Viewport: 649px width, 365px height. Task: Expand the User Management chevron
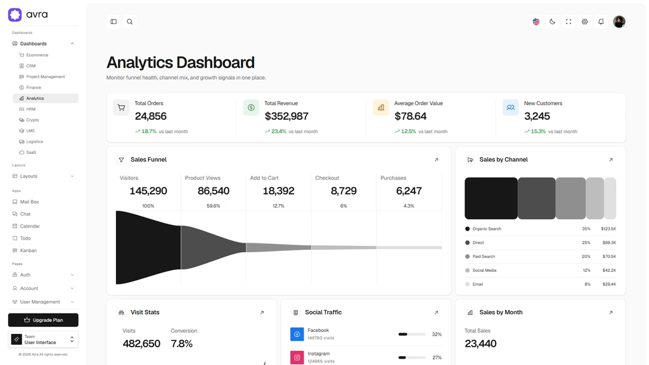coord(72,302)
